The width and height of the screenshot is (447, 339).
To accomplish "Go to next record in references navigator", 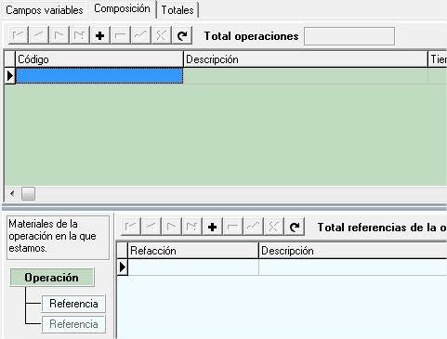I will tap(171, 227).
